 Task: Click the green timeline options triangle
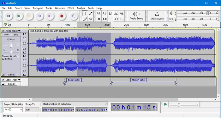[x=5, y=25]
